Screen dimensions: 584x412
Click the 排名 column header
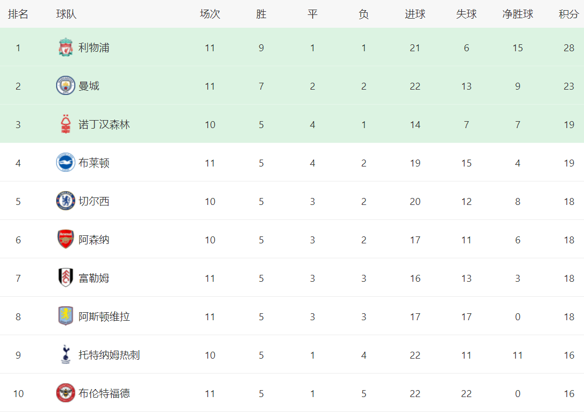(18, 14)
